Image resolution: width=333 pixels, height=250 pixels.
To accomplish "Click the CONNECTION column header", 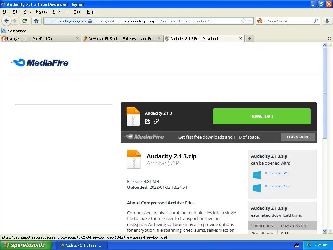I will pyautogui.click(x=262, y=226).
